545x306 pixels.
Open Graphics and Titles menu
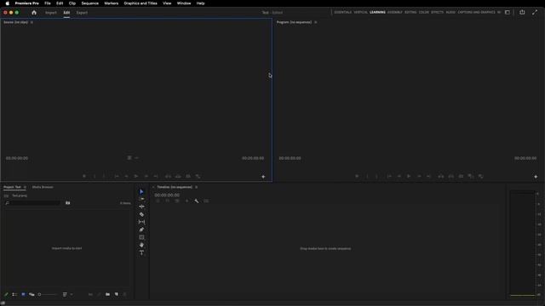tap(141, 3)
